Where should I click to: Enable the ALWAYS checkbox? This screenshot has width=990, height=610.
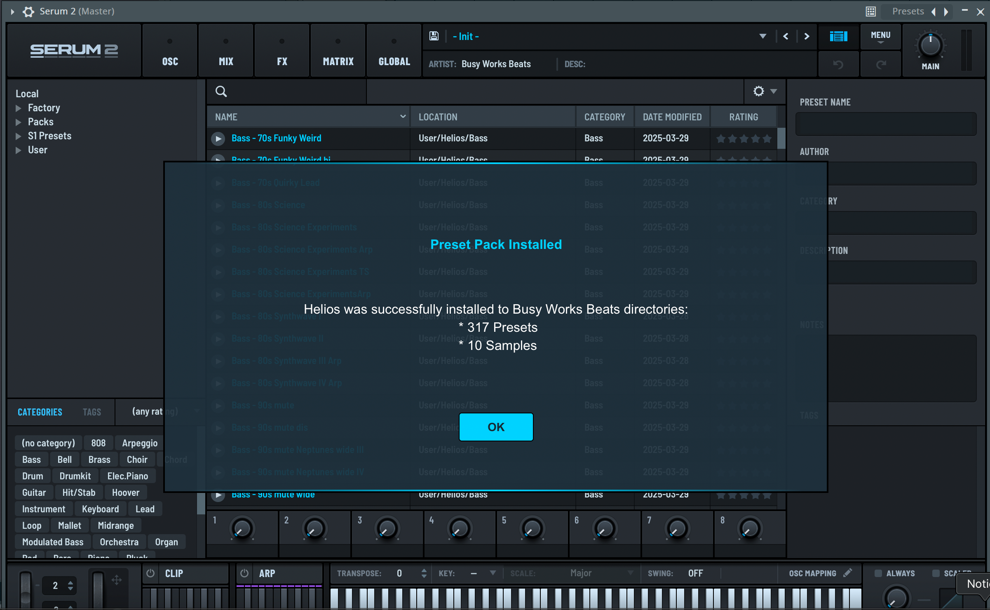click(878, 573)
